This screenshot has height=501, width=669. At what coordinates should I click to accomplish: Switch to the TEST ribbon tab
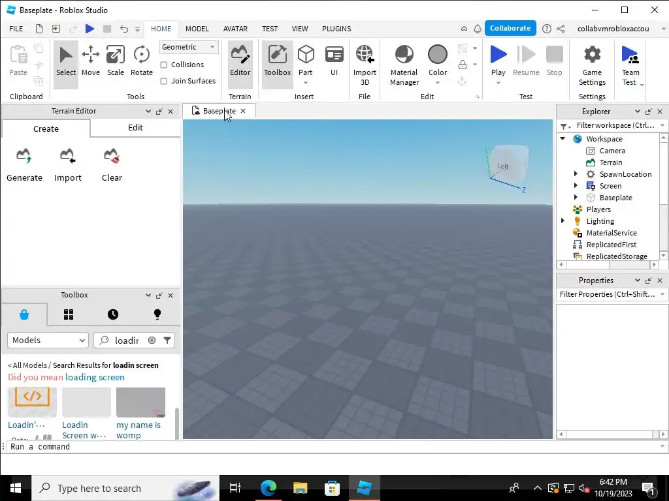270,29
